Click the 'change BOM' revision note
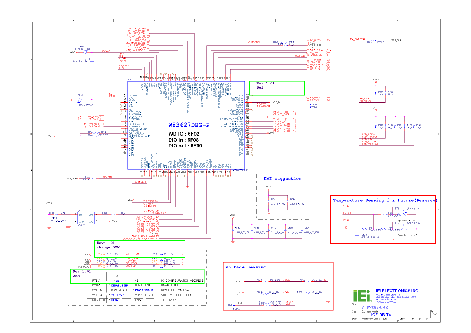Screen dimensions: 471x333 (108, 247)
